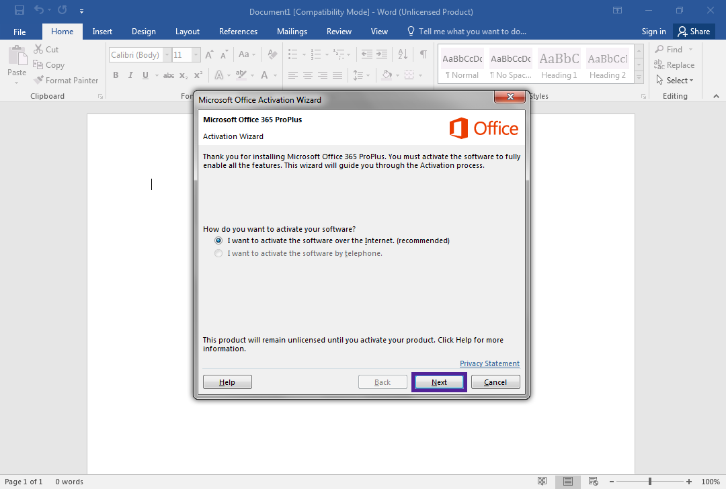
Task: Switch to the Mailings tab
Action: pos(292,32)
